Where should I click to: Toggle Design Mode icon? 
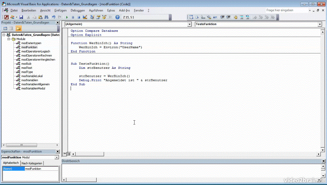pyautogui.click(x=85, y=17)
